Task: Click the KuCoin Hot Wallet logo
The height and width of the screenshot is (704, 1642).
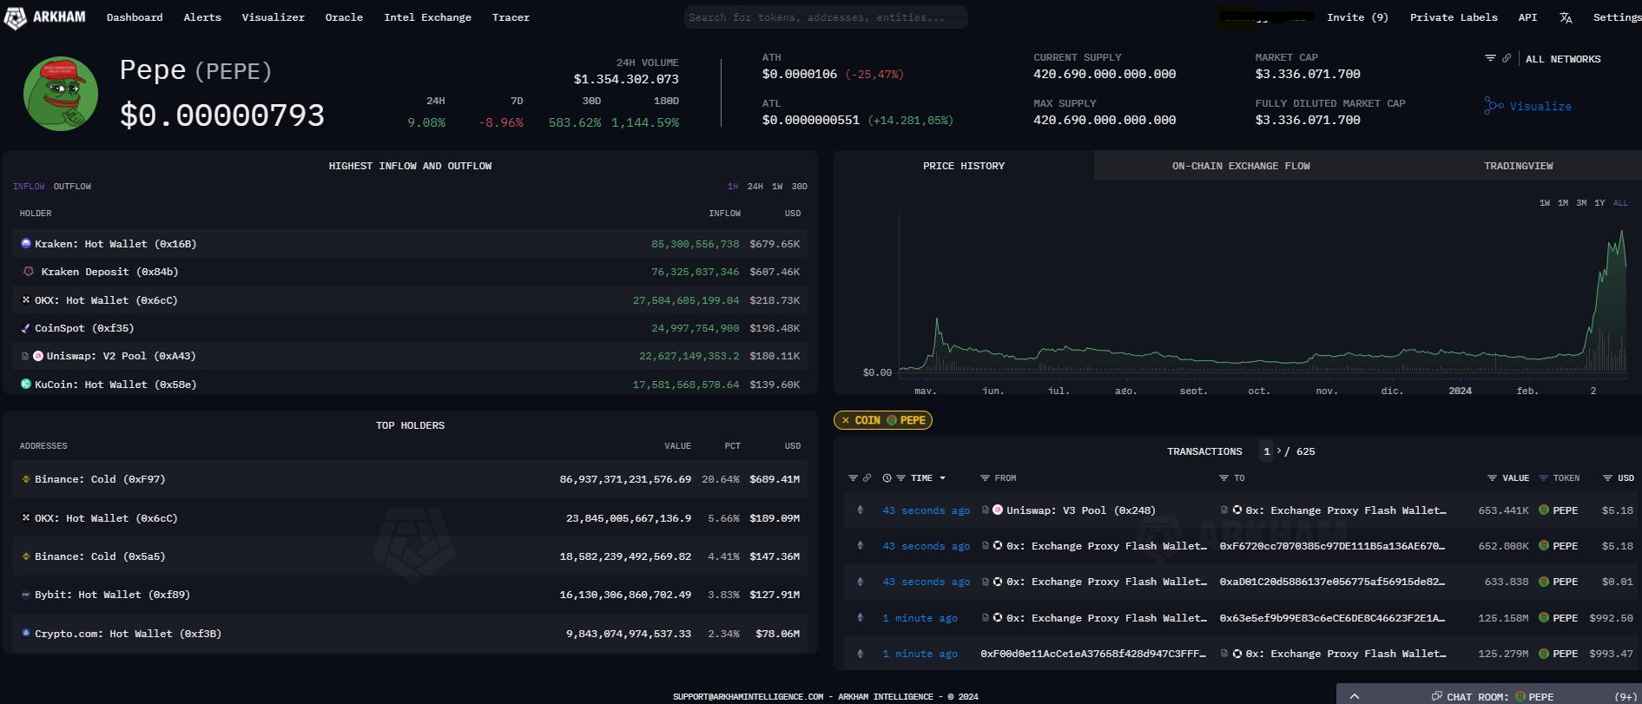Action: 26,384
